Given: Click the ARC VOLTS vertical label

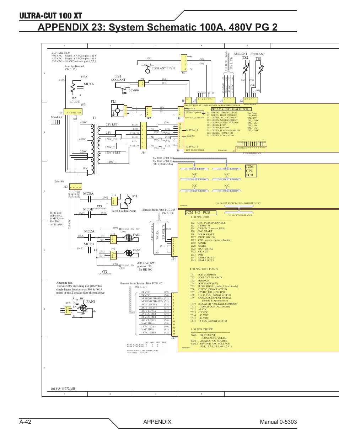Looking at the screenshot, I should [152, 232].
